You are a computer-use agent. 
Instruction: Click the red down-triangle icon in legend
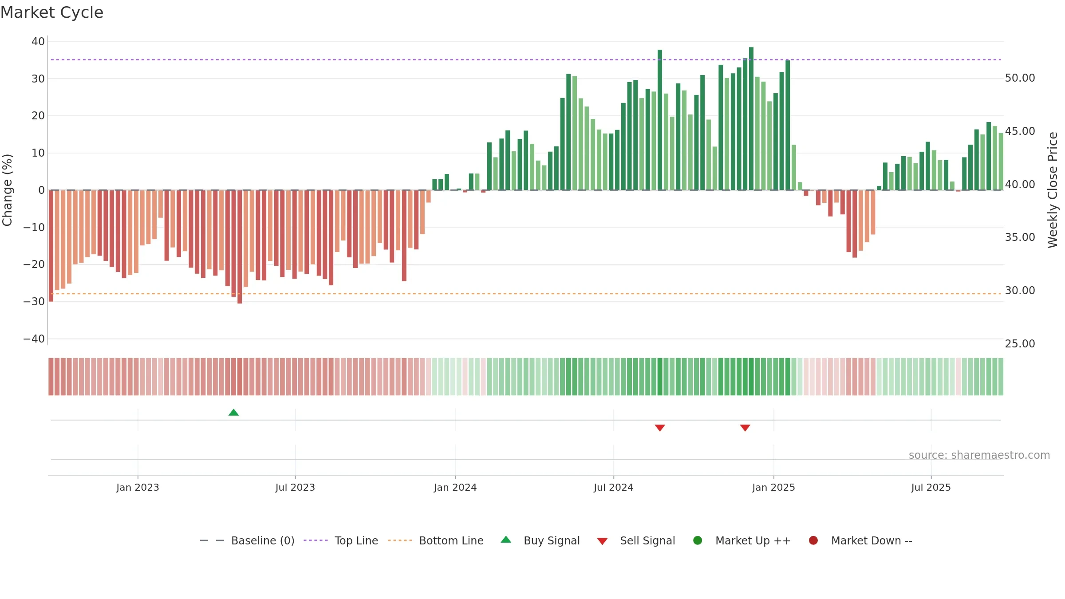602,541
